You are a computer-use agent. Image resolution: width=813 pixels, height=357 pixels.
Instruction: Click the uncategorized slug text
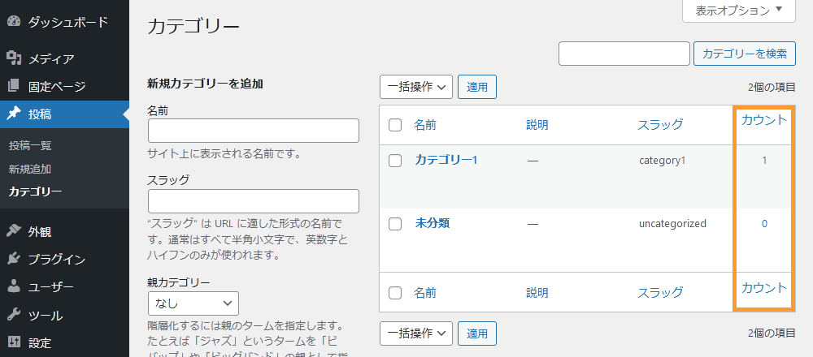[x=672, y=223]
